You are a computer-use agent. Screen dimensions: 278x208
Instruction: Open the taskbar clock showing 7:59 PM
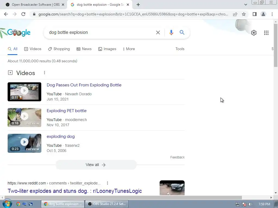(264, 204)
